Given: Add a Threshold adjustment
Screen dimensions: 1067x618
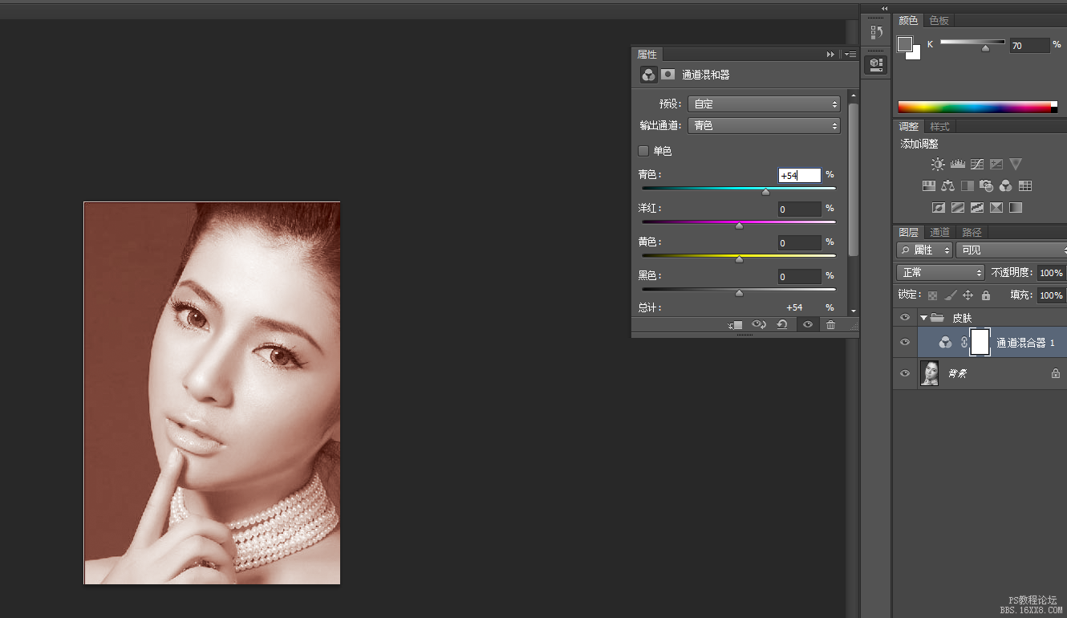Looking at the screenshot, I should (x=976, y=207).
